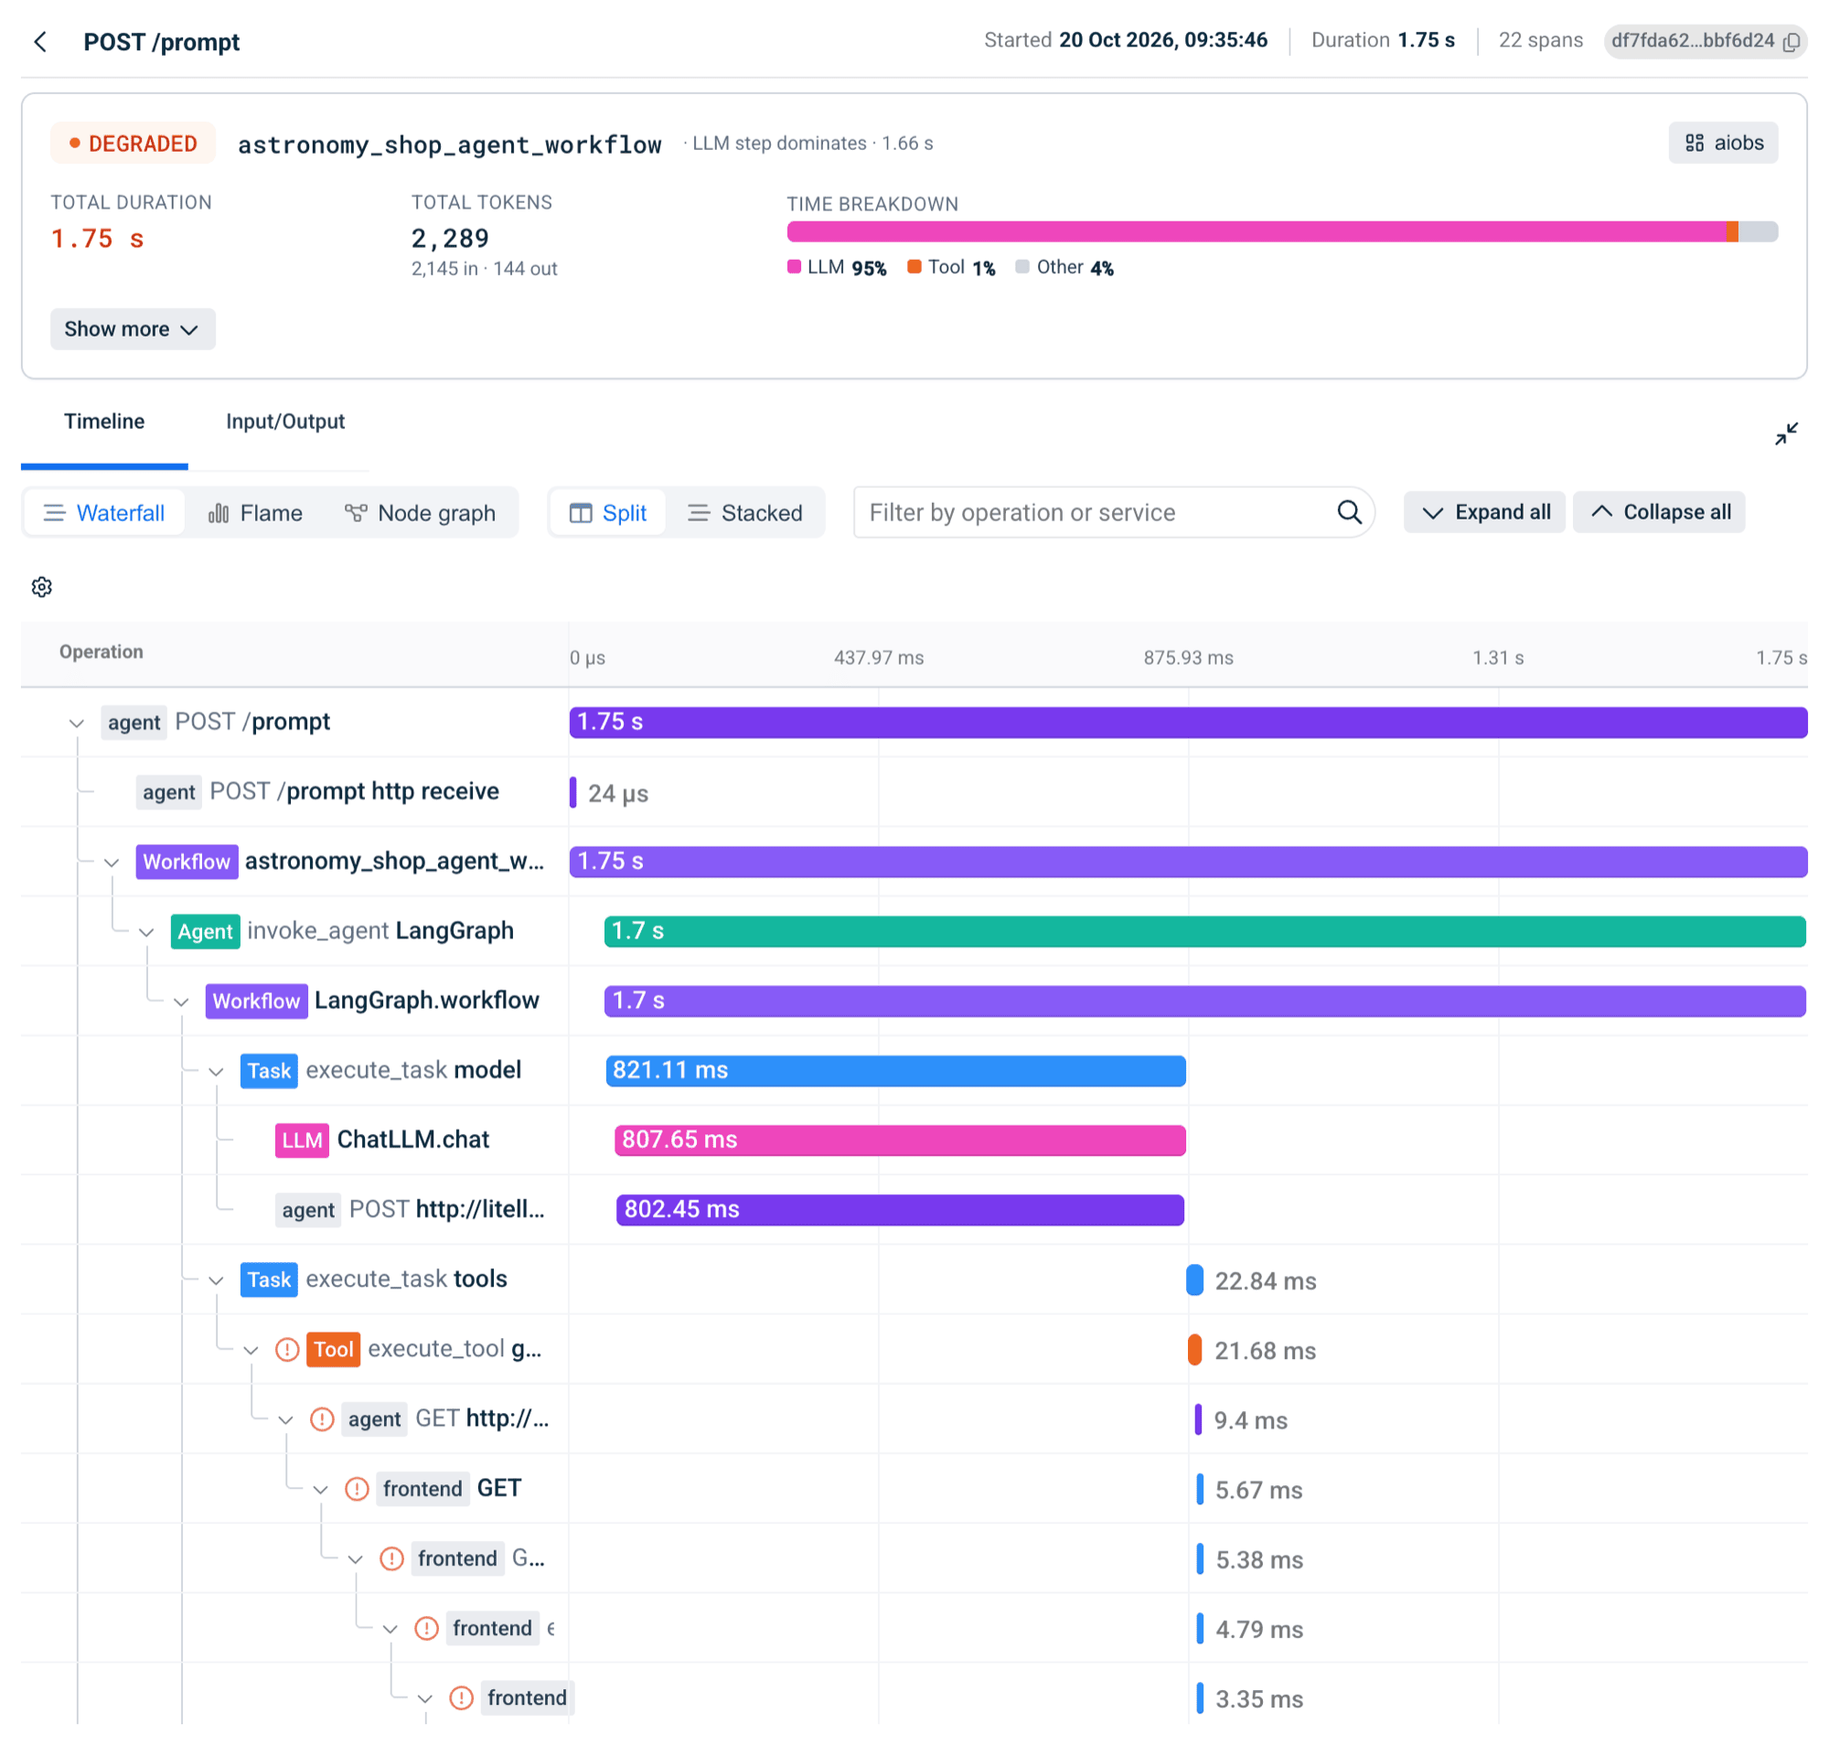Choose the Stacked layout

744,512
